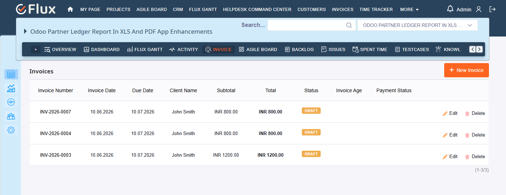The height and width of the screenshot is (195, 506).
Task: Click the Invoice Date column header
Action: click(102, 90)
